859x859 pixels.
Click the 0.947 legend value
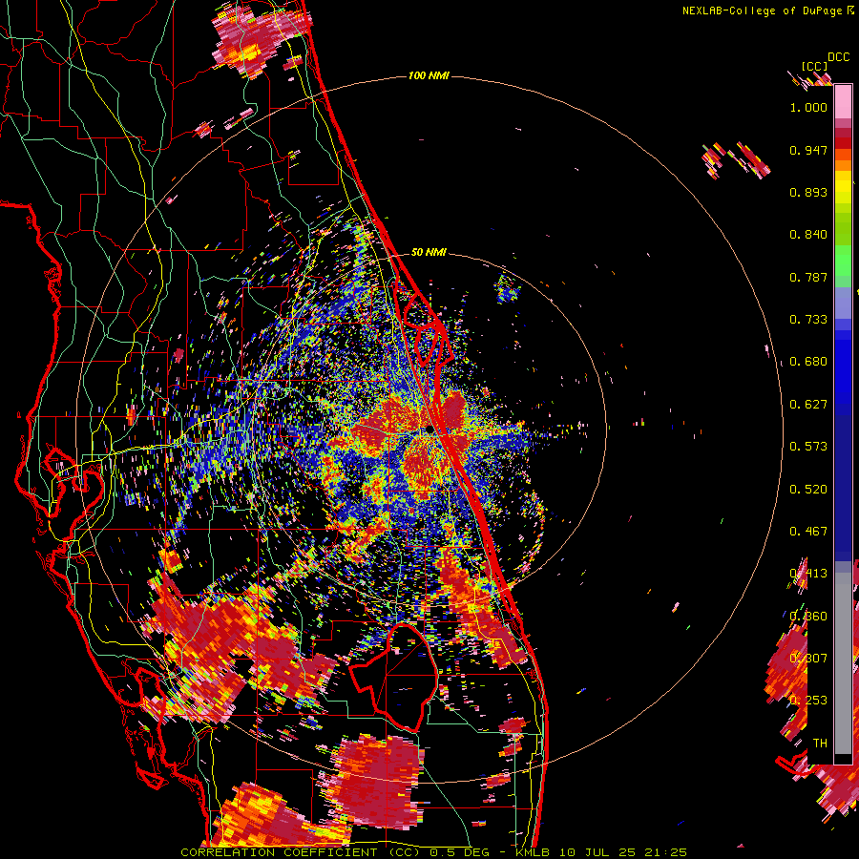[x=808, y=150]
